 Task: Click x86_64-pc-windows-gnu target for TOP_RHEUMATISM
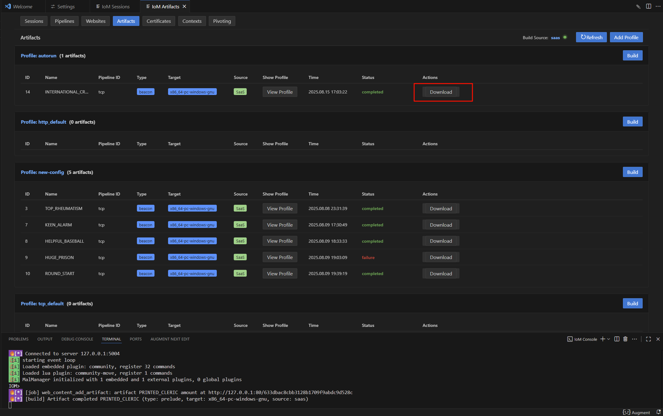pyautogui.click(x=192, y=208)
